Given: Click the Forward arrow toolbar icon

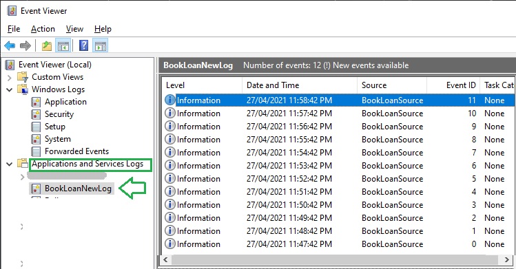Looking at the screenshot, I should 25,45.
